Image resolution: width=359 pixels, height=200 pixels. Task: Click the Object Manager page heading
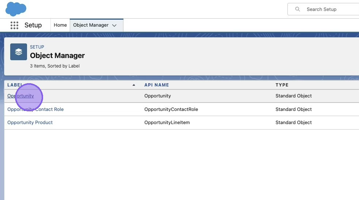[x=57, y=55]
